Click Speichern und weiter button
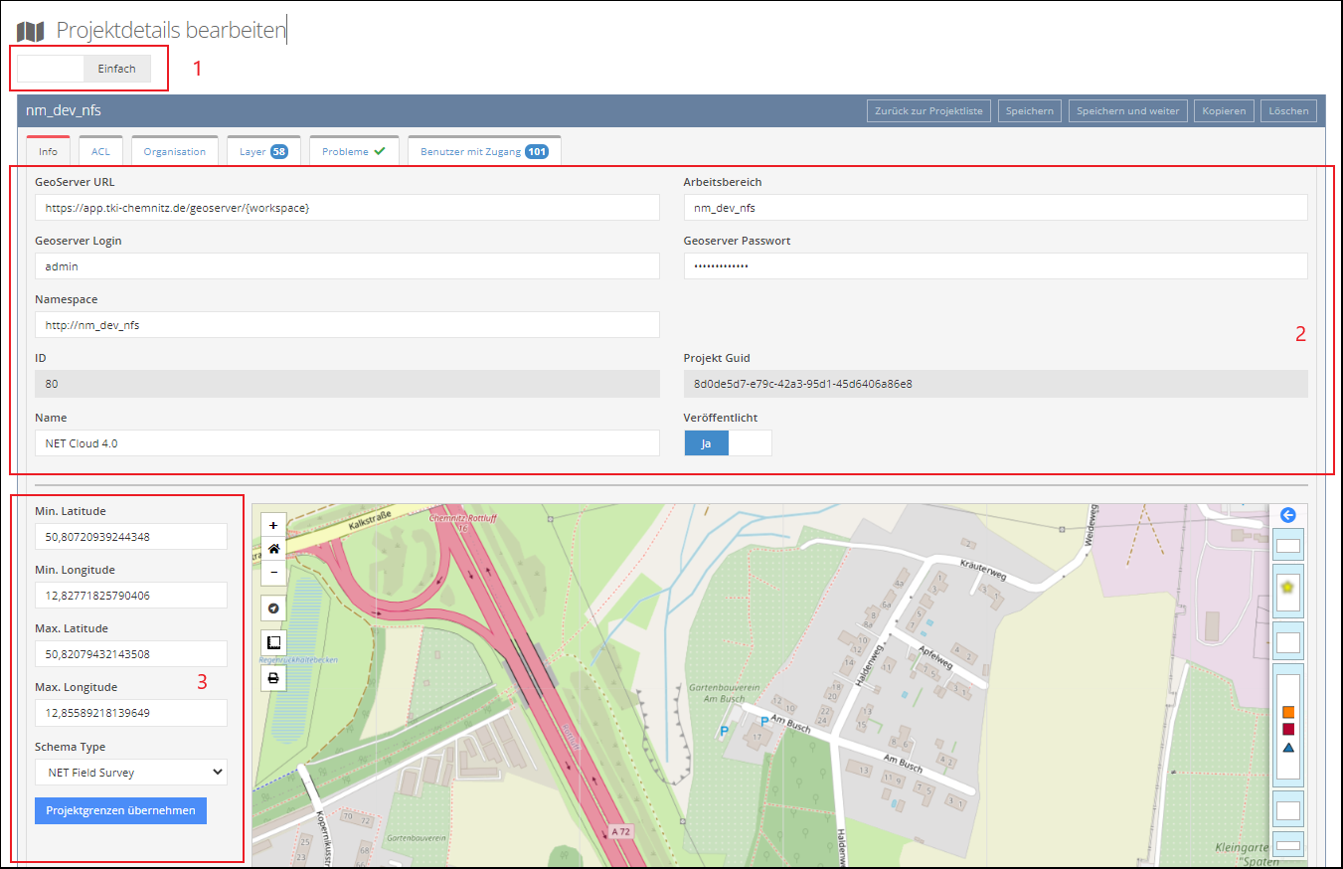Viewport: 1343px width, 869px height. click(x=1128, y=110)
